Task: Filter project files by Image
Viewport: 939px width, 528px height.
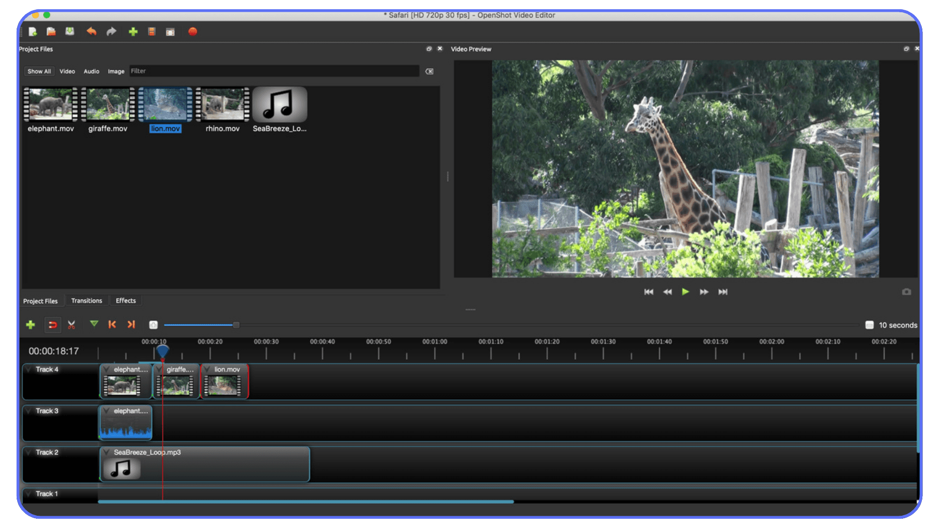Action: (x=116, y=71)
